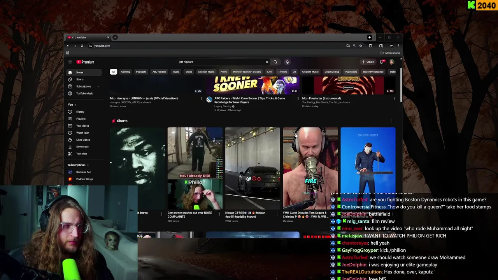The width and height of the screenshot is (498, 280).
Task: Open Subscriptions in the sidebar
Action: coord(84,86)
